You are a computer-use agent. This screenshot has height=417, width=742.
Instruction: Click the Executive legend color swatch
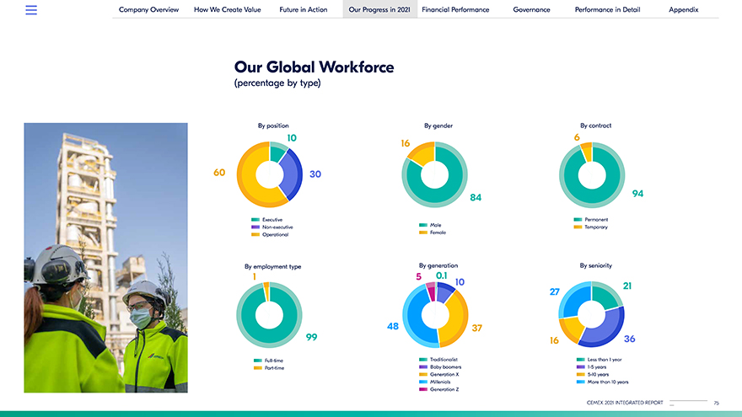pos(255,220)
